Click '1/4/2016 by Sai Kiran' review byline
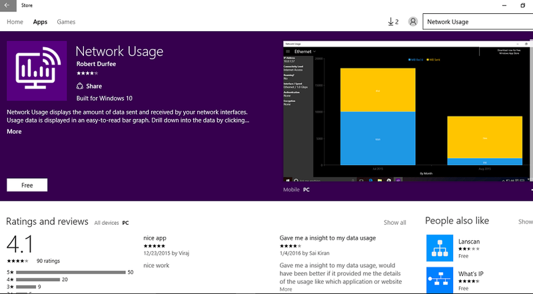This screenshot has height=294, width=533. pos(304,253)
